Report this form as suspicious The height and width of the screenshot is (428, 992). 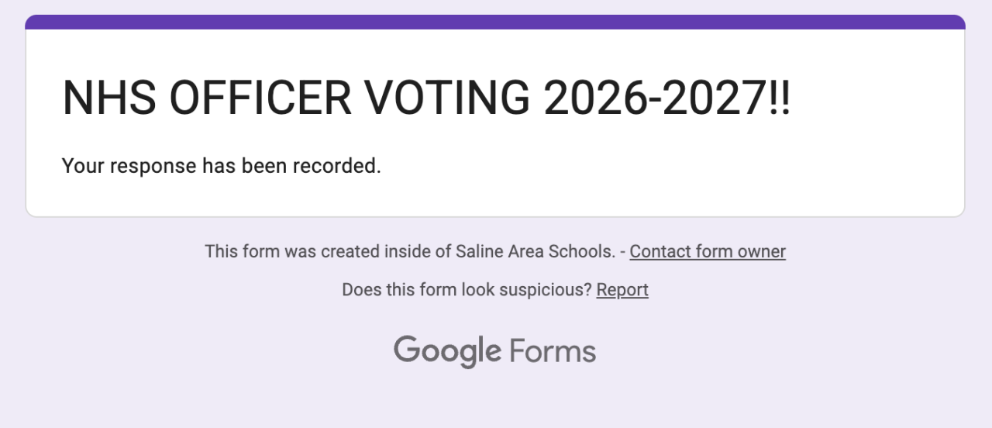622,290
